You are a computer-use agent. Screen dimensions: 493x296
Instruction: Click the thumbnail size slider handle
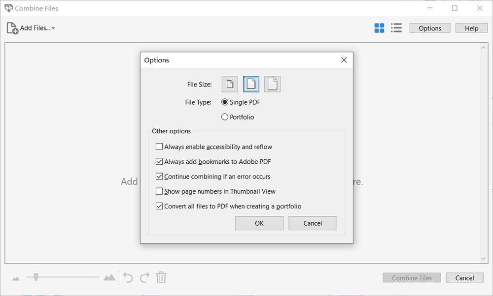pos(35,277)
